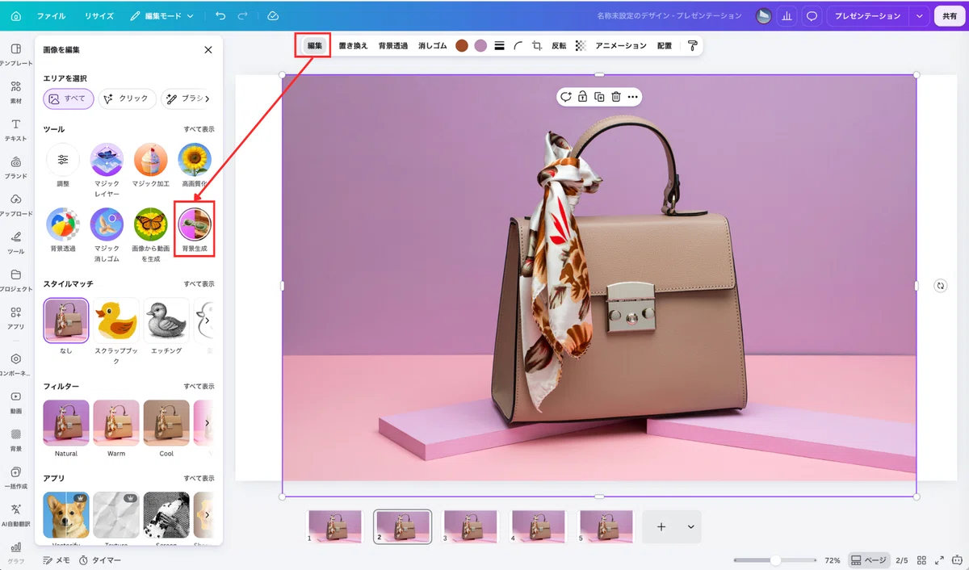Open the アプリ sidebar panel
Viewport: 969px width, 570px height.
(x=15, y=317)
